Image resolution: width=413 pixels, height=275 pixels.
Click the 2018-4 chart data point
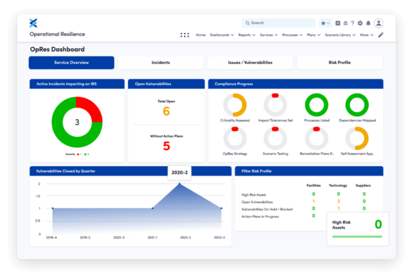pos(53,208)
